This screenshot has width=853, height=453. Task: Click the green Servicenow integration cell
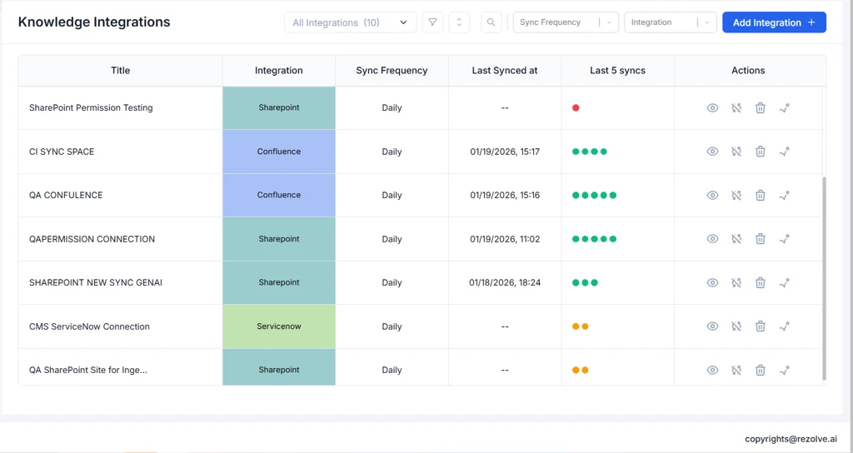279,326
